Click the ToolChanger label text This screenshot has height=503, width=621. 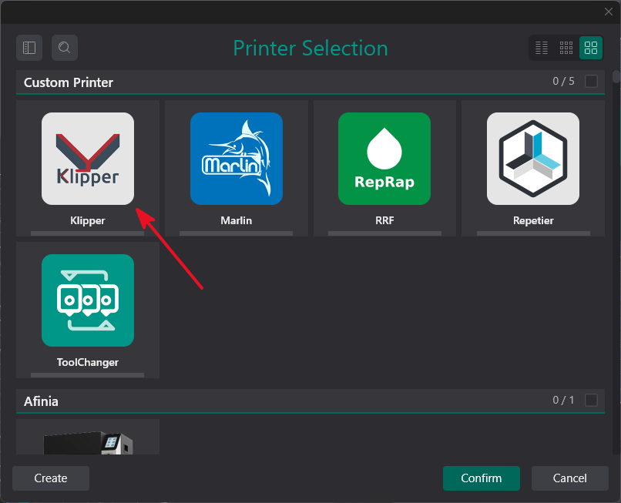(88, 362)
